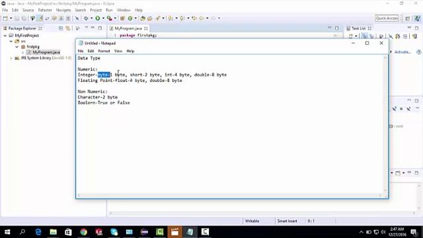Collapse the src folder node
Screen dimensions: 423x238
[11, 41]
